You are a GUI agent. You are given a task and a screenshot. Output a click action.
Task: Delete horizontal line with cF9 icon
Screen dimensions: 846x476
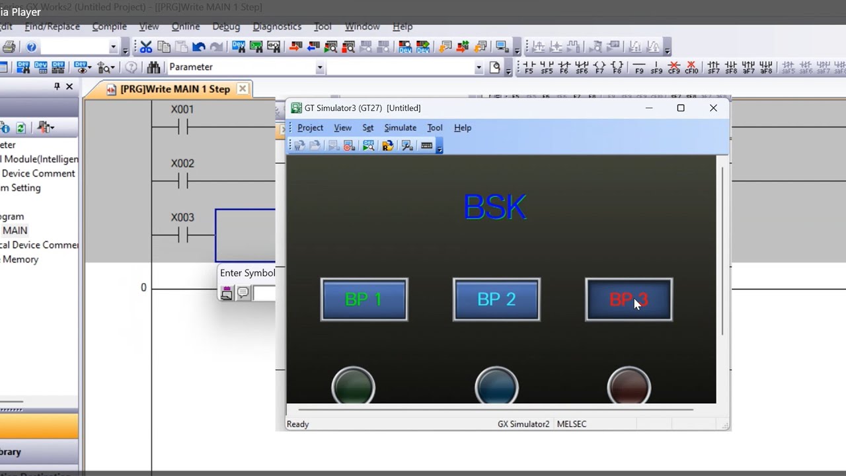(x=673, y=67)
